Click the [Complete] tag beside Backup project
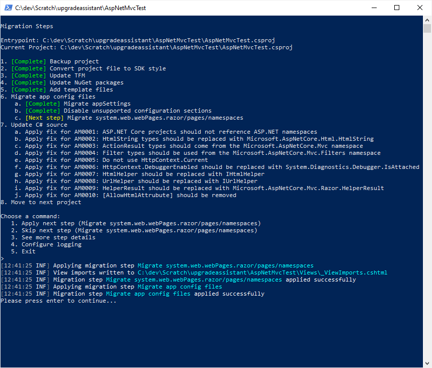The height and width of the screenshot is (368, 432). 28,61
